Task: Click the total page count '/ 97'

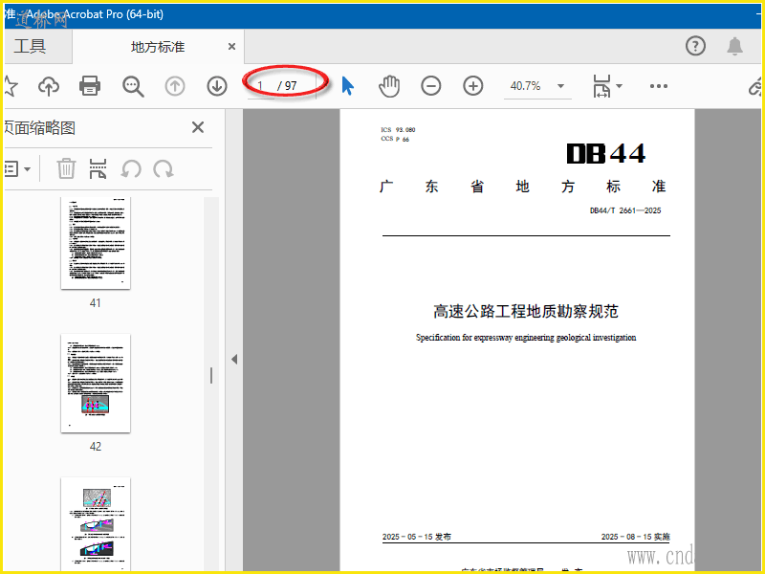Action: click(x=288, y=86)
